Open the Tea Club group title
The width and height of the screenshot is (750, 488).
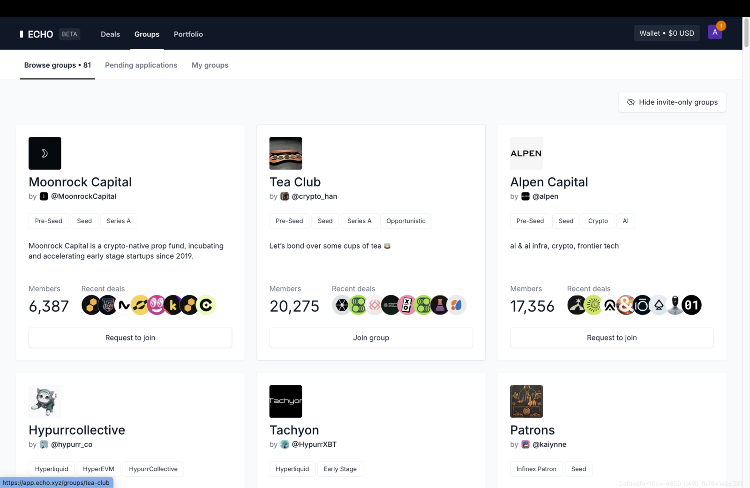click(x=295, y=182)
